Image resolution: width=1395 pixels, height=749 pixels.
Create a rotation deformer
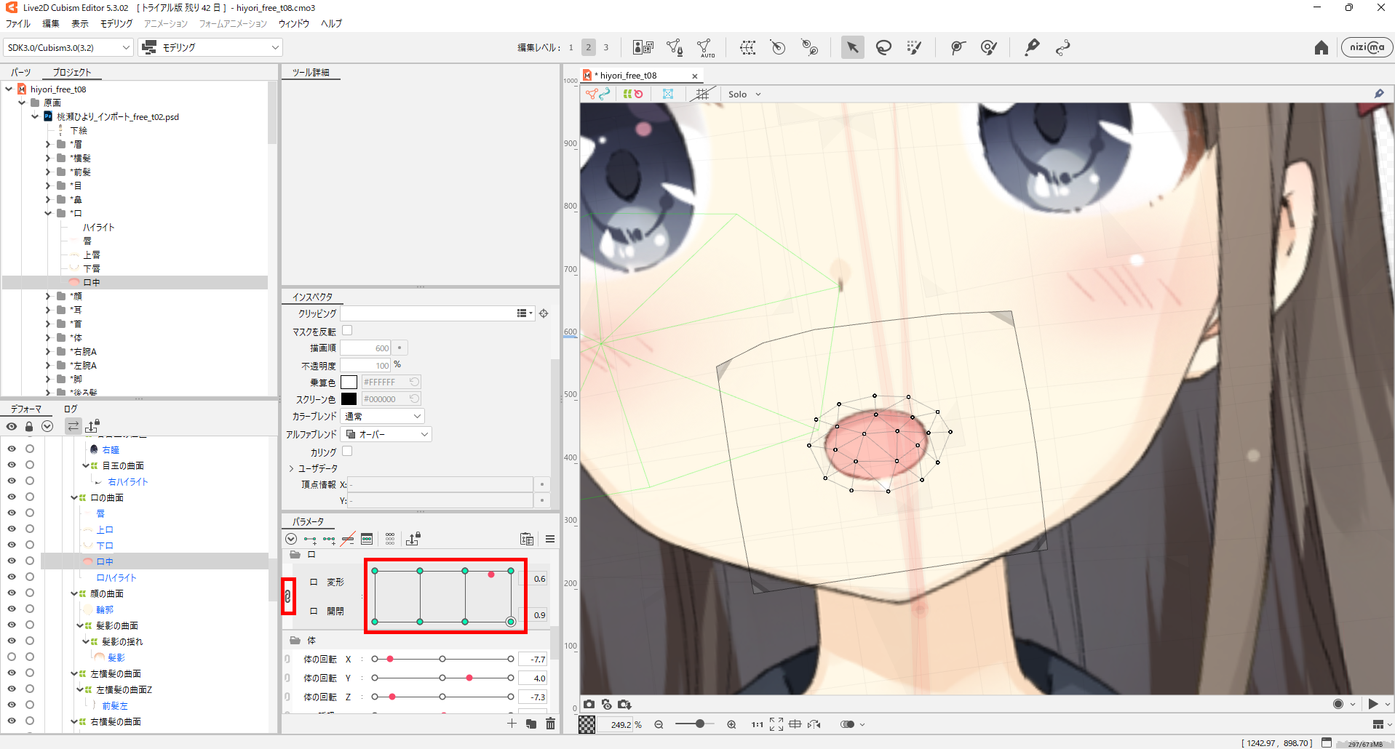pyautogui.click(x=778, y=48)
